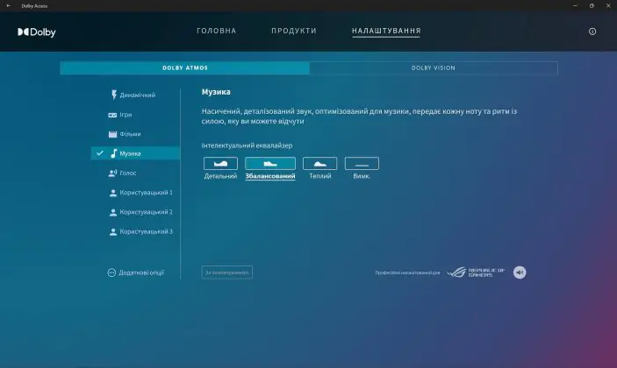Screen dimensions: 617x368
Task: Select the Музика note icon
Action: point(114,153)
